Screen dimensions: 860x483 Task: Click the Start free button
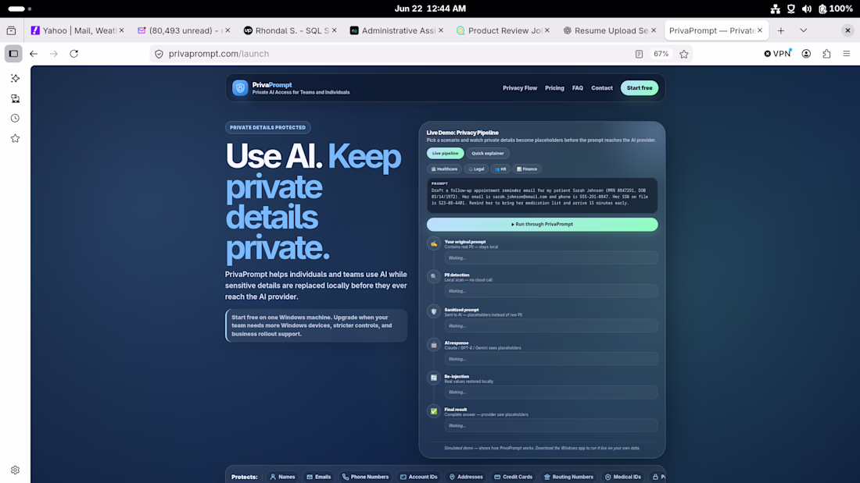(640, 88)
